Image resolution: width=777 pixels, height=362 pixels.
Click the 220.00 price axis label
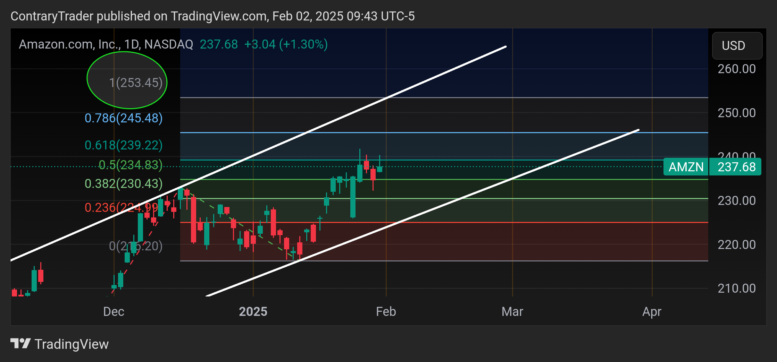[737, 245]
